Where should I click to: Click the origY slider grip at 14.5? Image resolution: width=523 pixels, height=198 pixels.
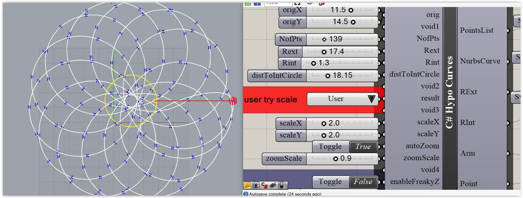click(x=353, y=22)
